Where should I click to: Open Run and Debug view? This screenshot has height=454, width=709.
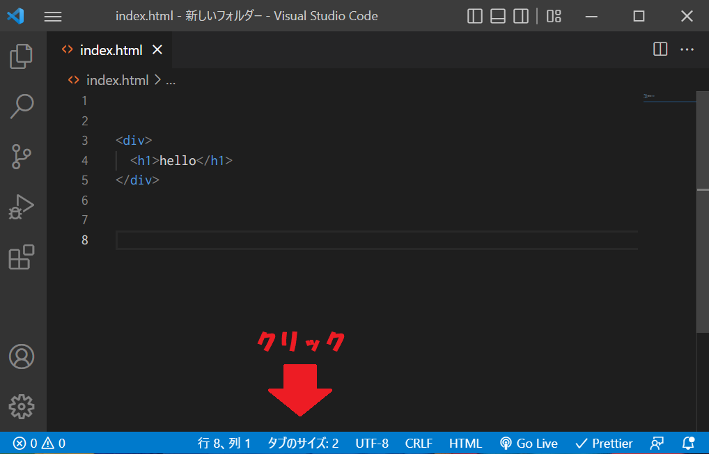(x=22, y=207)
